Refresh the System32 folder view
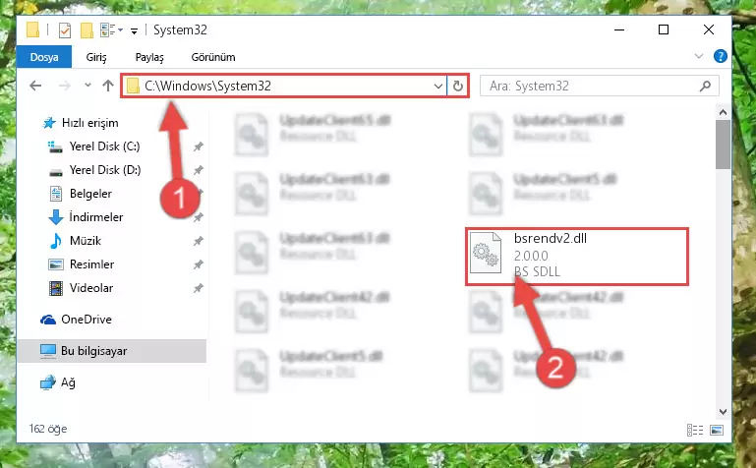756x468 pixels. [457, 86]
